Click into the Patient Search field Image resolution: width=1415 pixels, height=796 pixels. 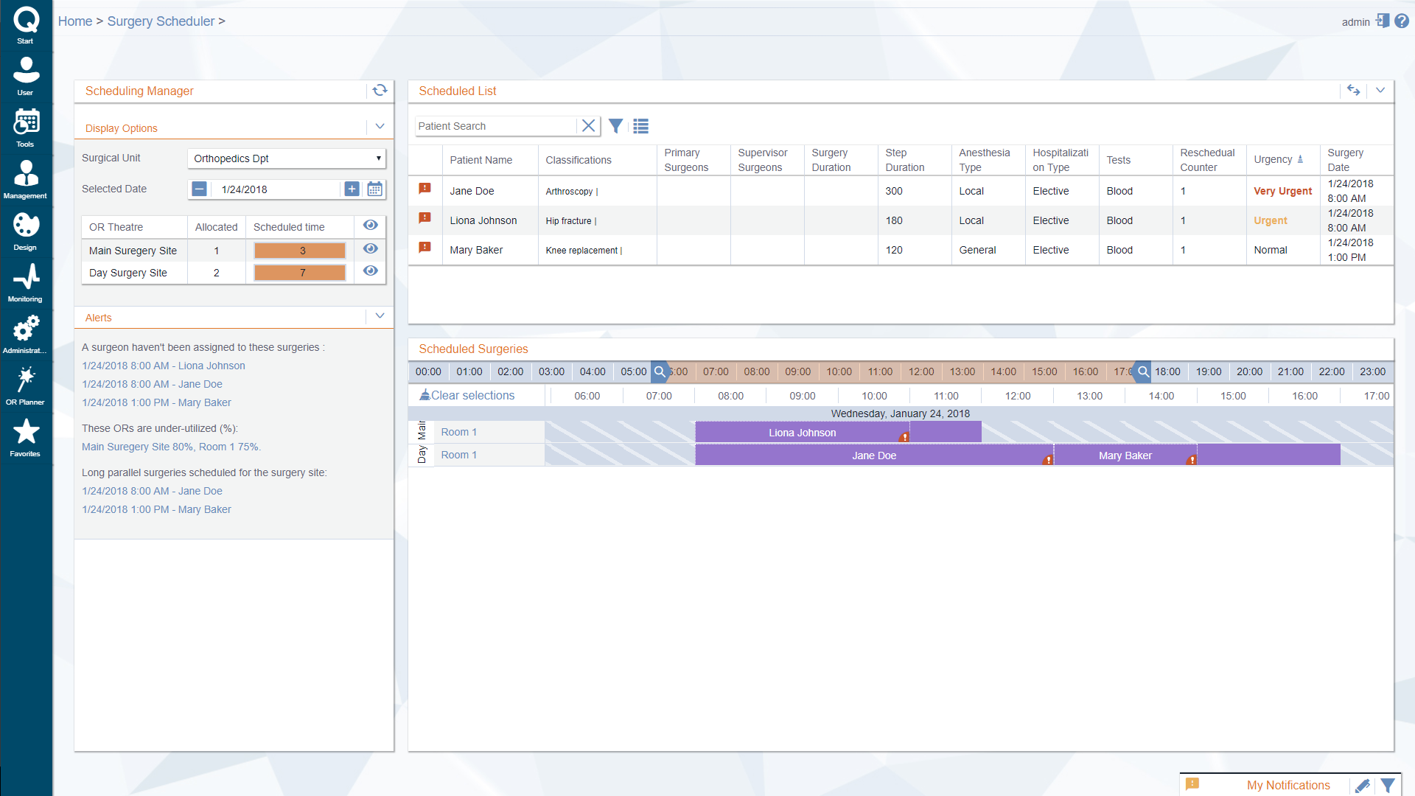tap(495, 126)
